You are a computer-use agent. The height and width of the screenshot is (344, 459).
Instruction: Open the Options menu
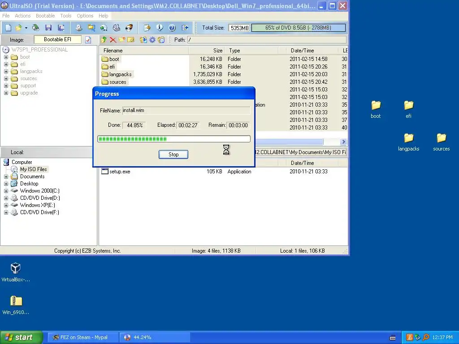coord(85,16)
